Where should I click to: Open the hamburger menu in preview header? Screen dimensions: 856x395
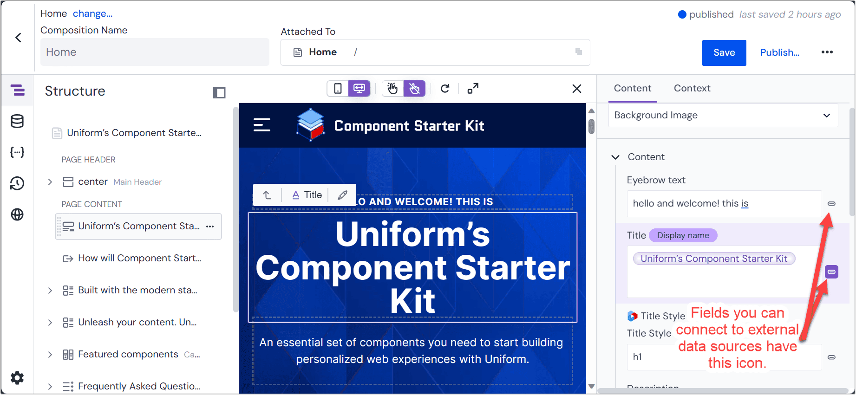click(262, 125)
